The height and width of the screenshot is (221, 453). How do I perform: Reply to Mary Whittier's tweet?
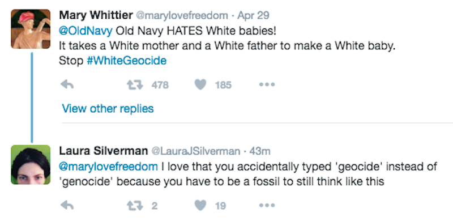[67, 85]
